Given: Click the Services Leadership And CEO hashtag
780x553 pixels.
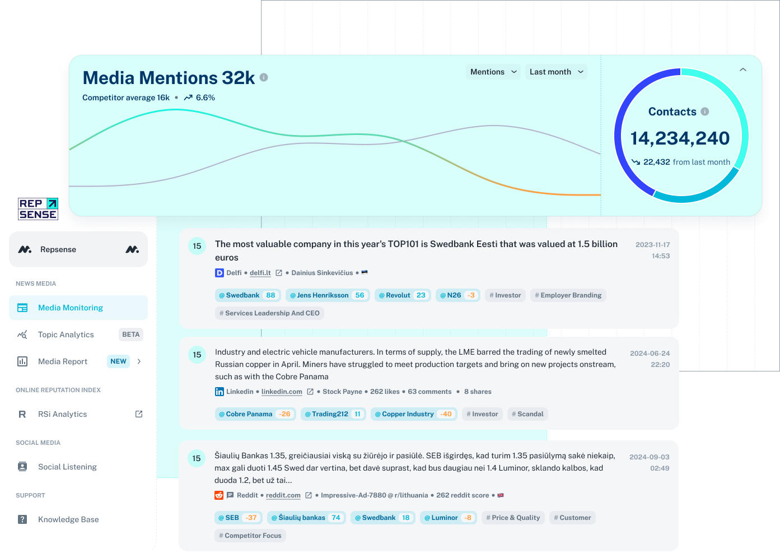Looking at the screenshot, I should pyautogui.click(x=269, y=313).
